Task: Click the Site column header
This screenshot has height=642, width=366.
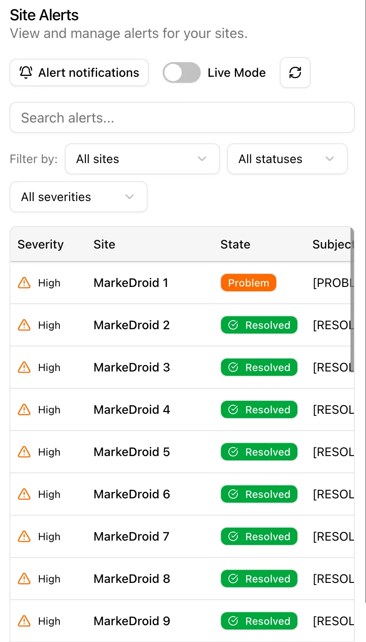Action: [104, 244]
